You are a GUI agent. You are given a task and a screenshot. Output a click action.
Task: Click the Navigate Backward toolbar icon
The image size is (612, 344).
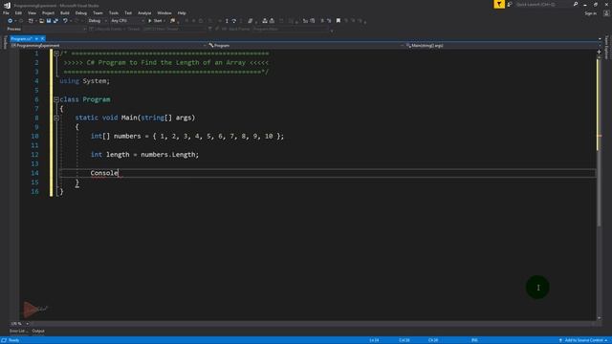[x=11, y=21]
